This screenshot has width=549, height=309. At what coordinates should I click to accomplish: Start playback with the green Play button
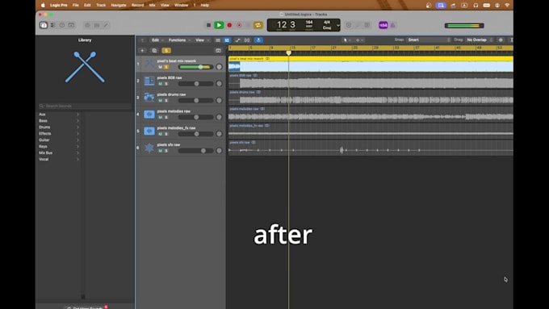pos(219,25)
